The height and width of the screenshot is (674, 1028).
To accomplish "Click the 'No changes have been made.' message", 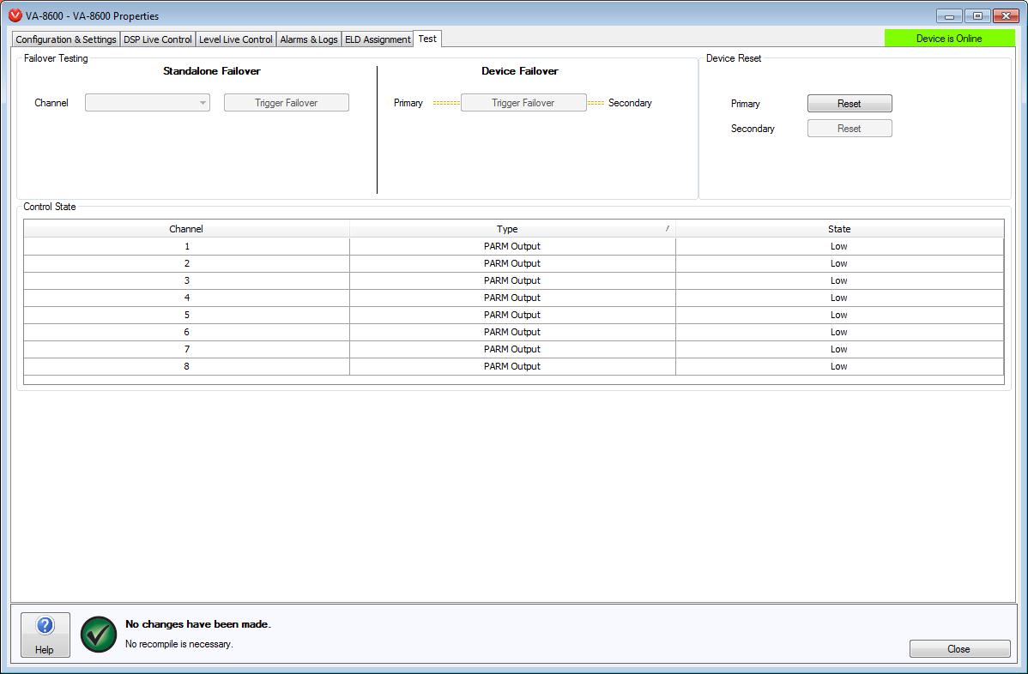I will [x=198, y=624].
